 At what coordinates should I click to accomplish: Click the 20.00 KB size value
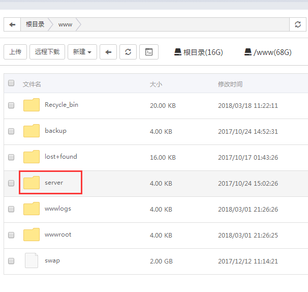(163, 106)
